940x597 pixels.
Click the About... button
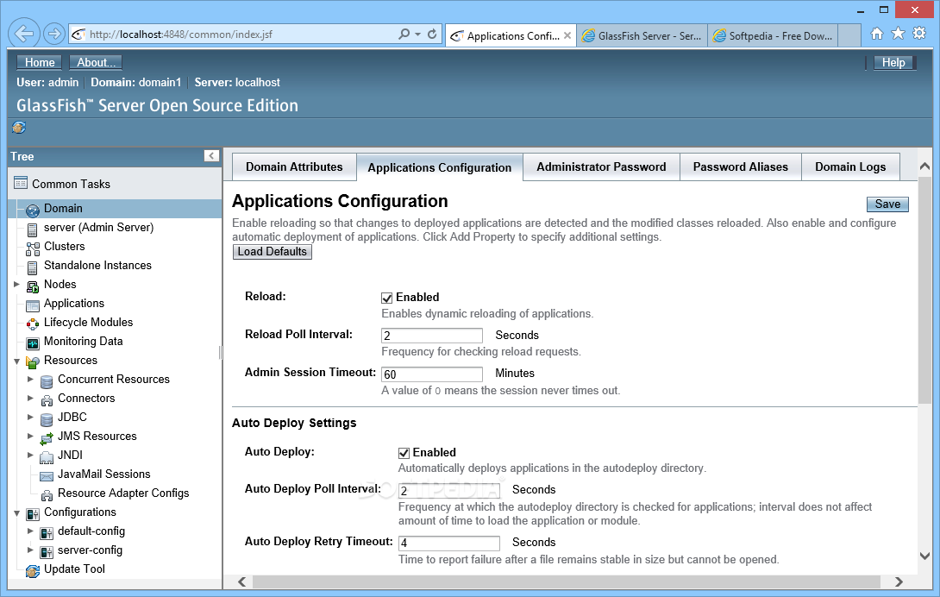pos(96,62)
